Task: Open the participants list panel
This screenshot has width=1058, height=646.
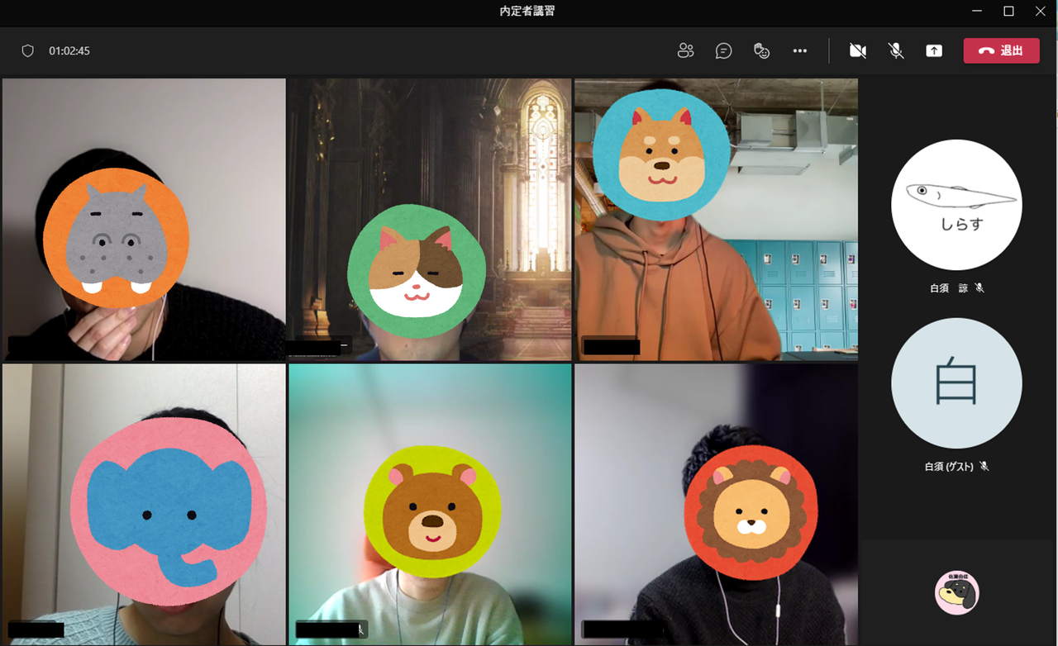Action: point(685,50)
